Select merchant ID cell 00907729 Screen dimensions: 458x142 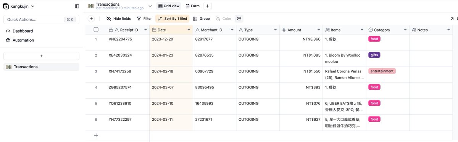[214, 74]
